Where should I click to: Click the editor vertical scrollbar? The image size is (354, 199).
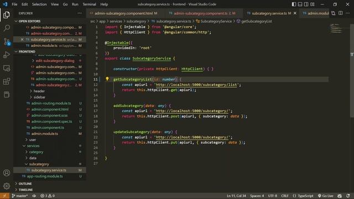point(352,70)
